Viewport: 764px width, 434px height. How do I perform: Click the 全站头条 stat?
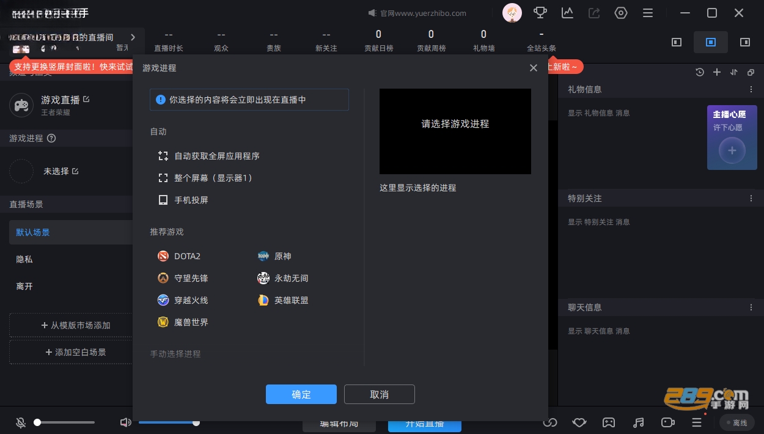tap(542, 41)
